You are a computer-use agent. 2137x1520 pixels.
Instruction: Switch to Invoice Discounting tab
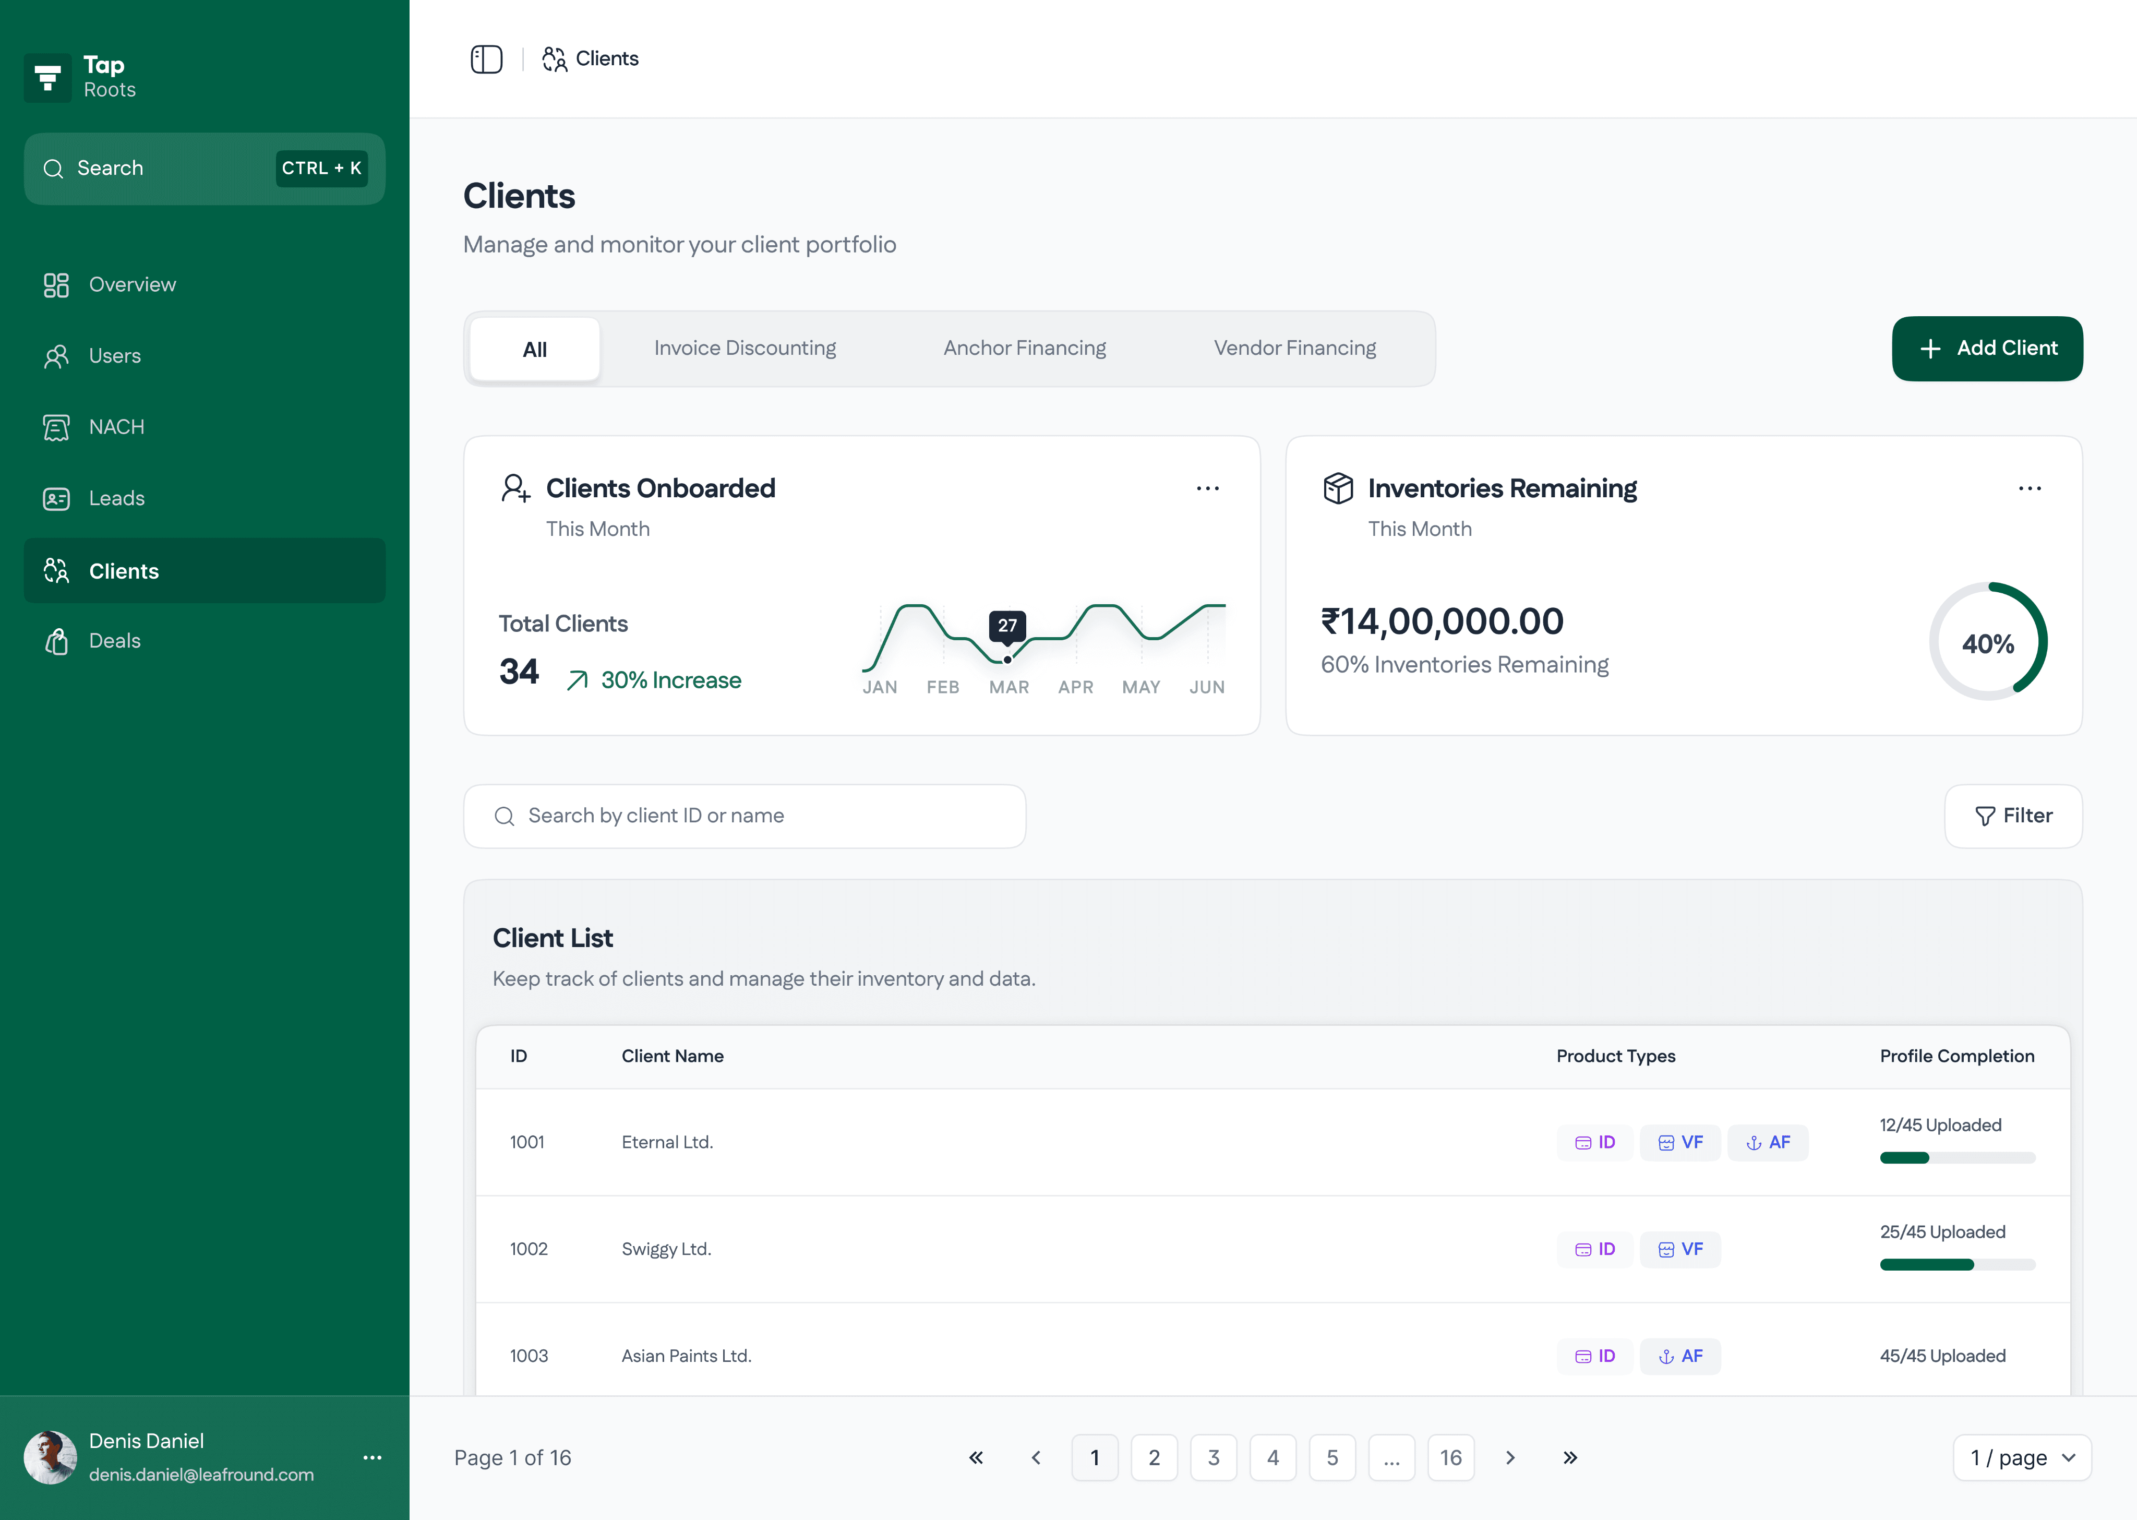click(x=745, y=348)
